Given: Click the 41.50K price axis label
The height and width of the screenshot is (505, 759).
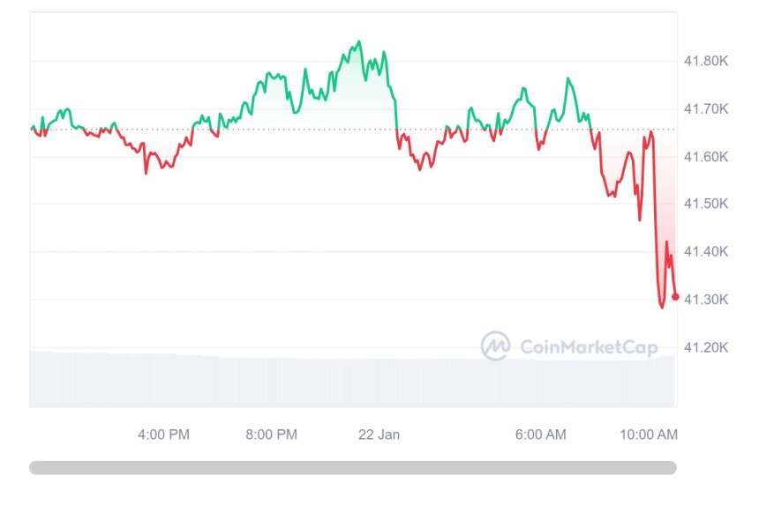Looking at the screenshot, I should tap(705, 204).
